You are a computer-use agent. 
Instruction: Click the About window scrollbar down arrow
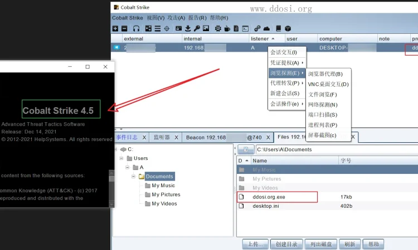(x=111, y=204)
